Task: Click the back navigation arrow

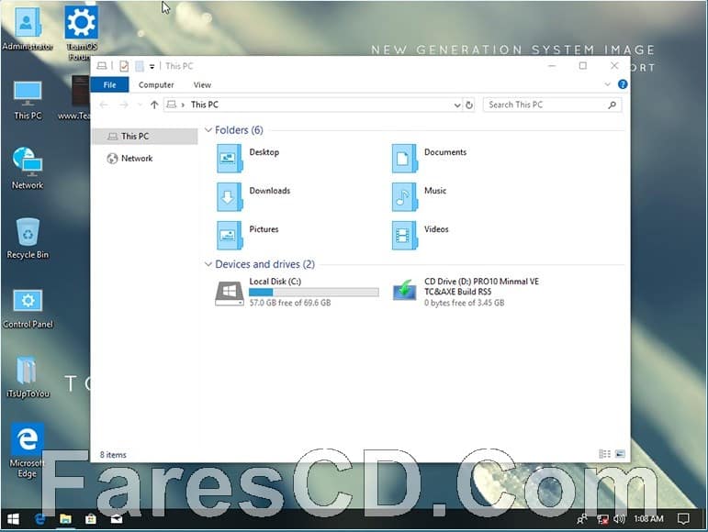Action: click(x=104, y=105)
